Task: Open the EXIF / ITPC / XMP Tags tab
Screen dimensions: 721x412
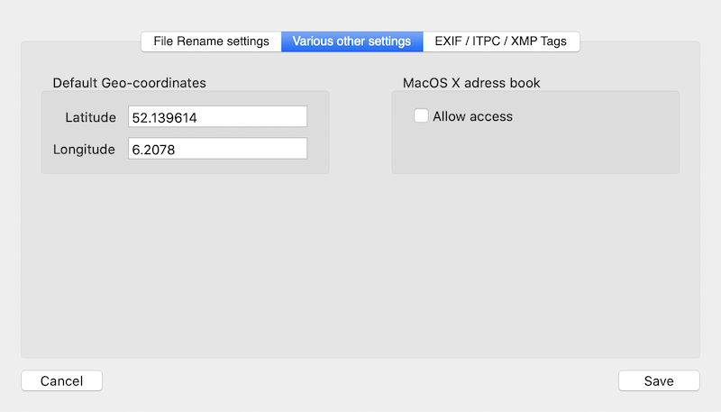Action: (x=501, y=41)
